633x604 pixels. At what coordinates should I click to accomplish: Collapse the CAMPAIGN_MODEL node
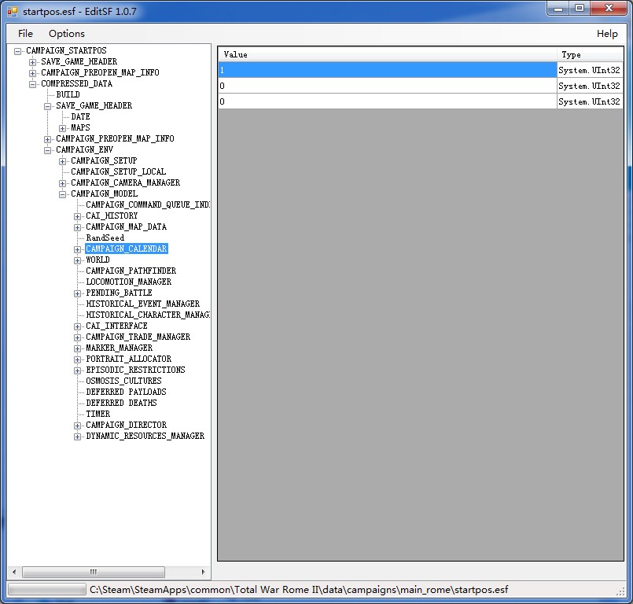[63, 194]
